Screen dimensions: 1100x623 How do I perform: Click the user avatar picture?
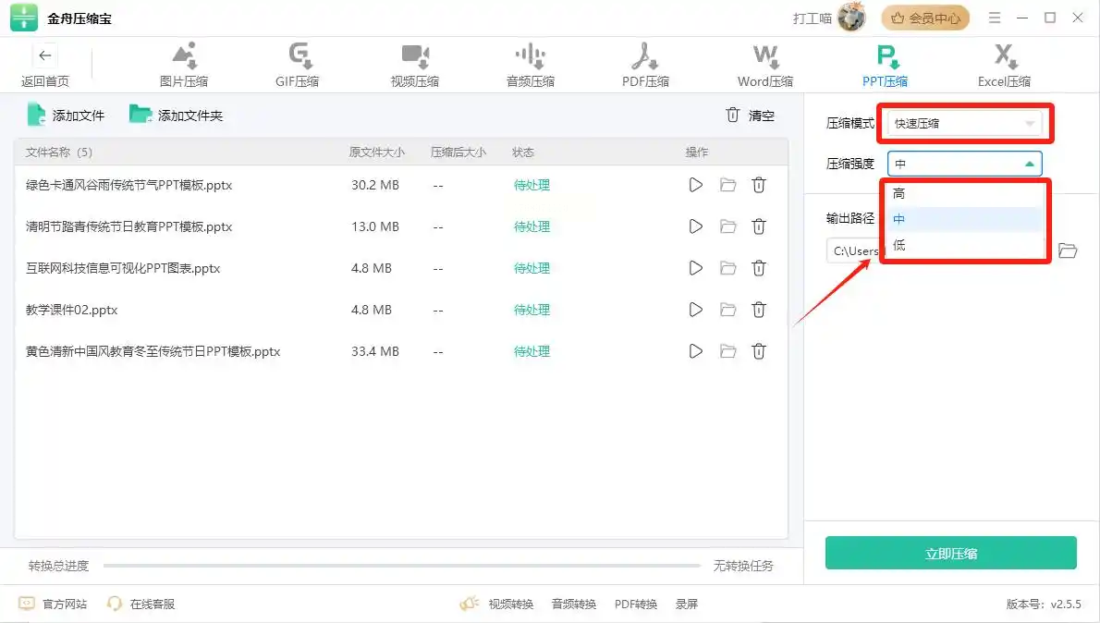pos(851,18)
